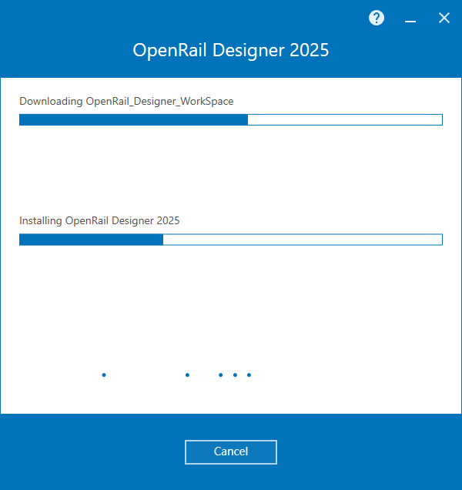Click the rightmost loading animation dot
Screen dimensions: 462x490
(x=249, y=375)
